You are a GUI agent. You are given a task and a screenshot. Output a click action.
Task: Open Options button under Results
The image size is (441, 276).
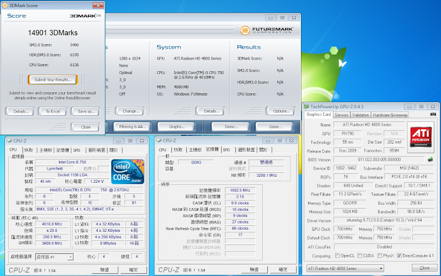click(281, 112)
